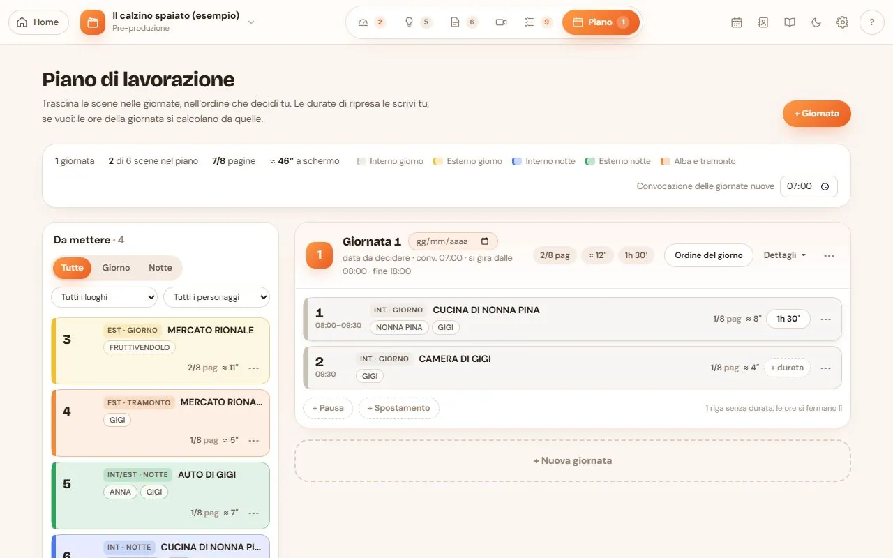This screenshot has width=893, height=558.
Task: Select the Giorno filter
Action: coord(116,268)
